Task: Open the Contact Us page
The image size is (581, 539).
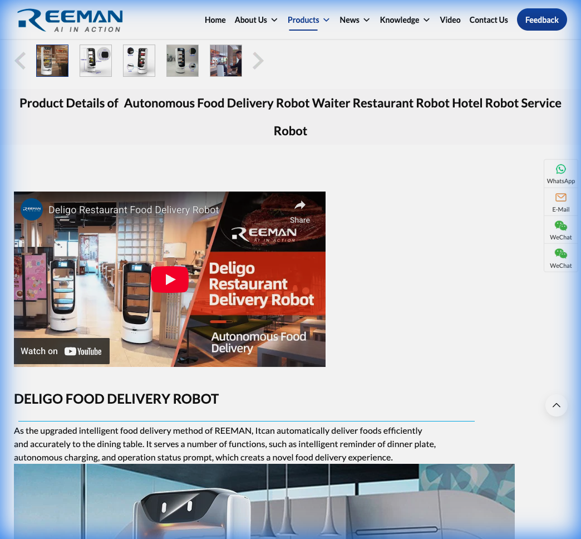Action: coord(488,19)
